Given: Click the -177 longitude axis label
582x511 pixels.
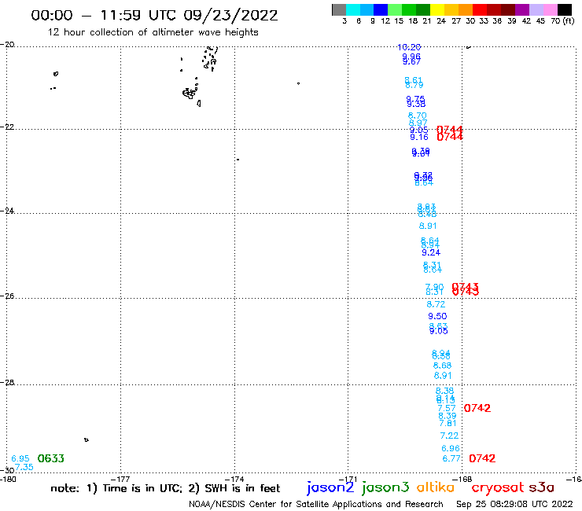Looking at the screenshot, I should click(120, 479).
